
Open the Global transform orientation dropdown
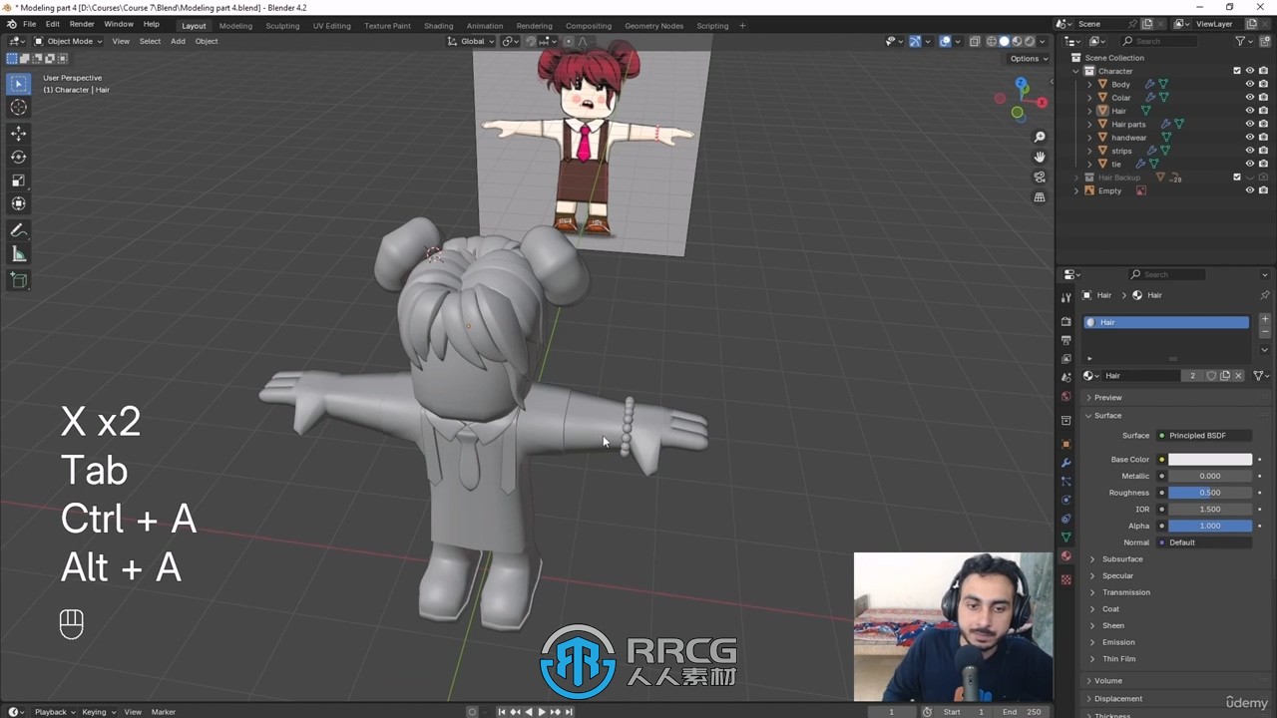[471, 41]
